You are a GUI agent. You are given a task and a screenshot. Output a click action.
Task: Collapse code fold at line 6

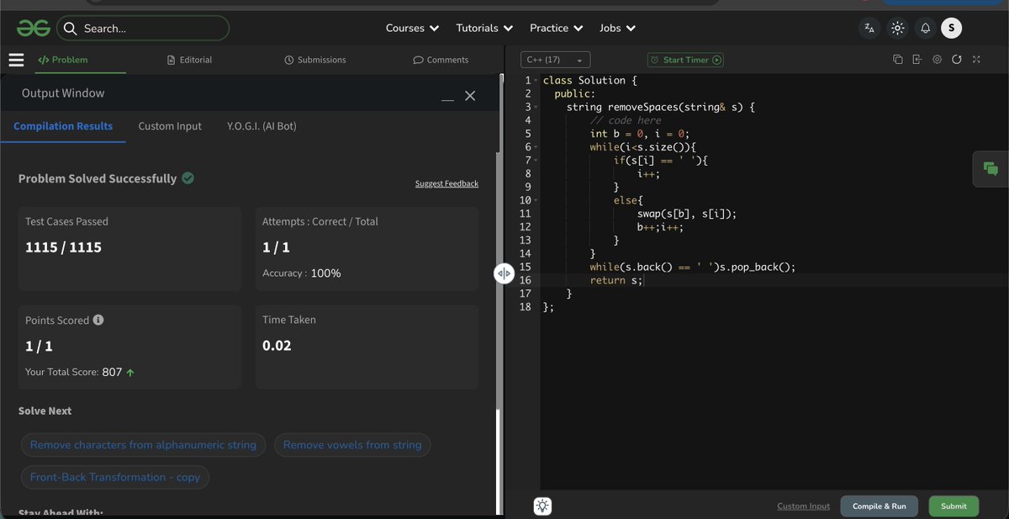click(536, 147)
